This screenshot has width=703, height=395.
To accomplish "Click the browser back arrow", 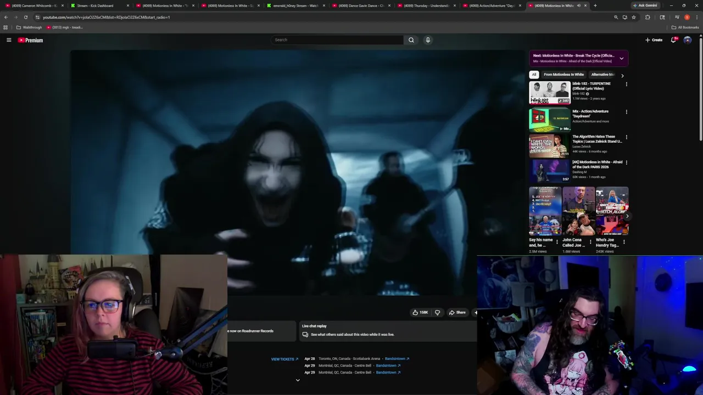I will coord(6,17).
